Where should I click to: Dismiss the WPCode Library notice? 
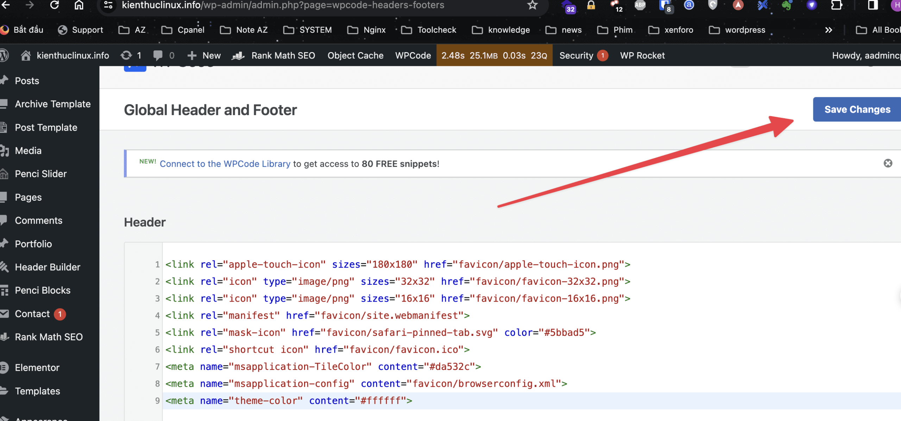888,163
